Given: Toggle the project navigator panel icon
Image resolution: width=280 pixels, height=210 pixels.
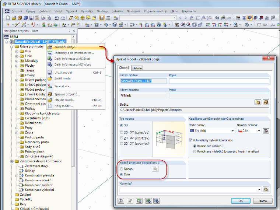Looking at the screenshot, I should pyautogui.click(x=102, y=18).
